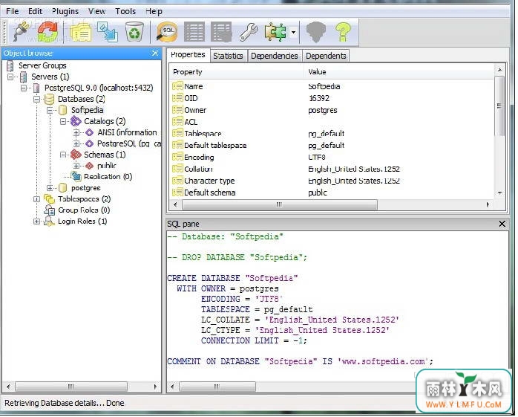
Task: Collapse the PostgreSQL 9.0 server node
Action: pos(24,88)
